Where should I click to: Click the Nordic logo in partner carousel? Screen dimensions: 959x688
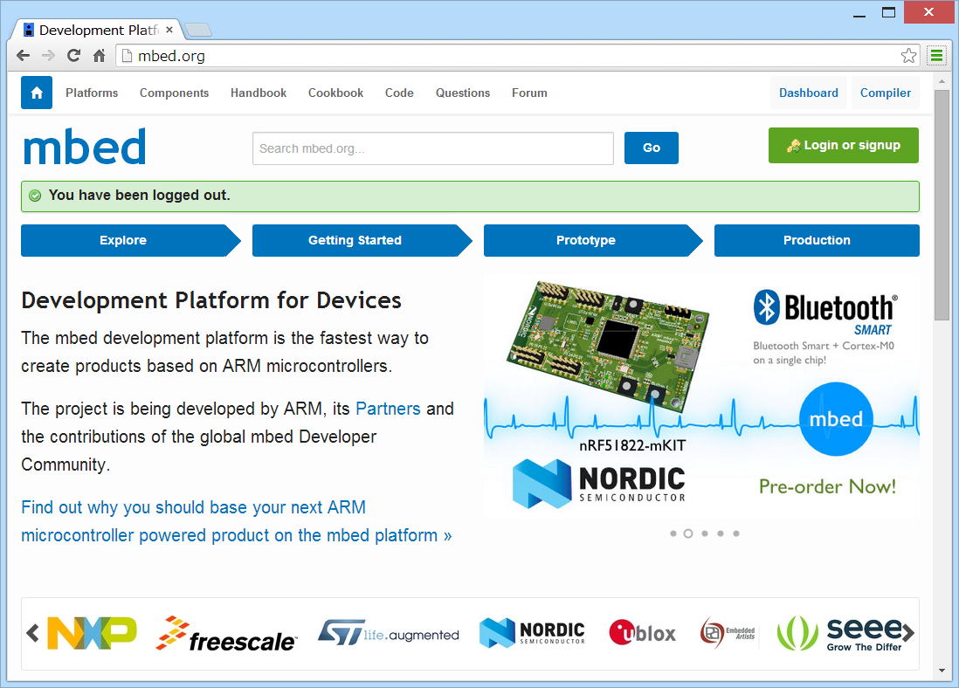(532, 633)
